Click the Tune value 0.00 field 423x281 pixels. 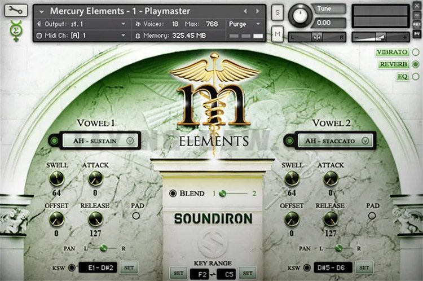[329, 23]
